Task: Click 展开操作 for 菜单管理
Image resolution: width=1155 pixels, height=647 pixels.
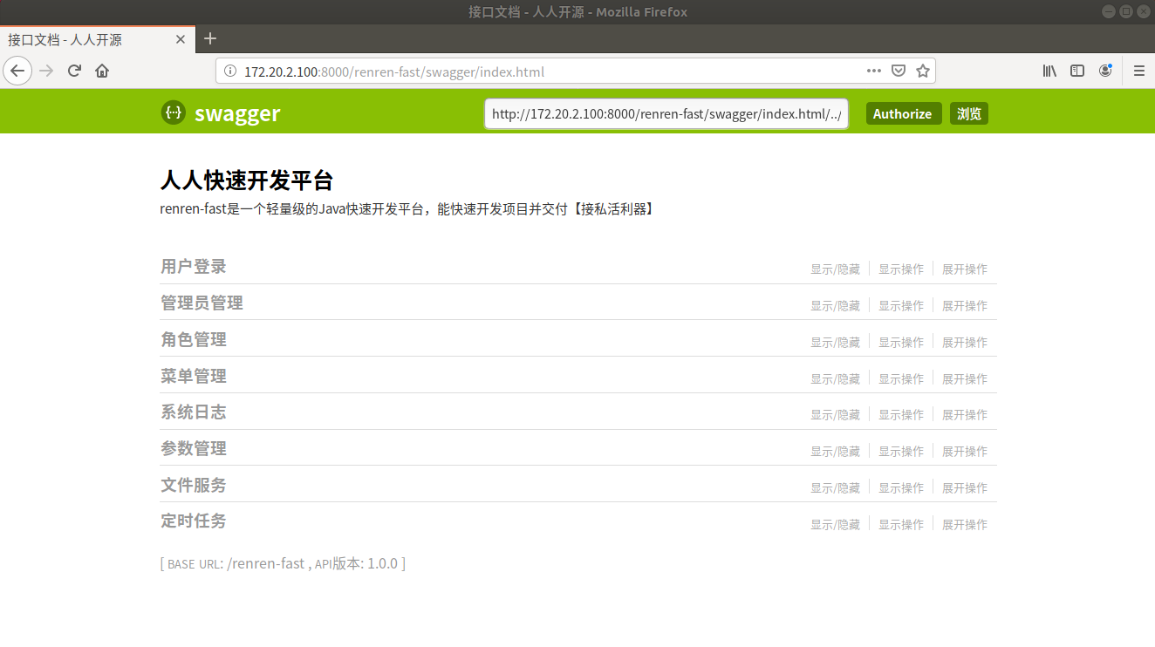Action: pos(965,379)
